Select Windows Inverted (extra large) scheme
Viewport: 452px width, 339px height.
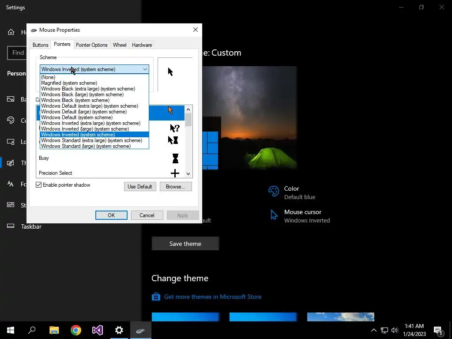(x=94, y=124)
